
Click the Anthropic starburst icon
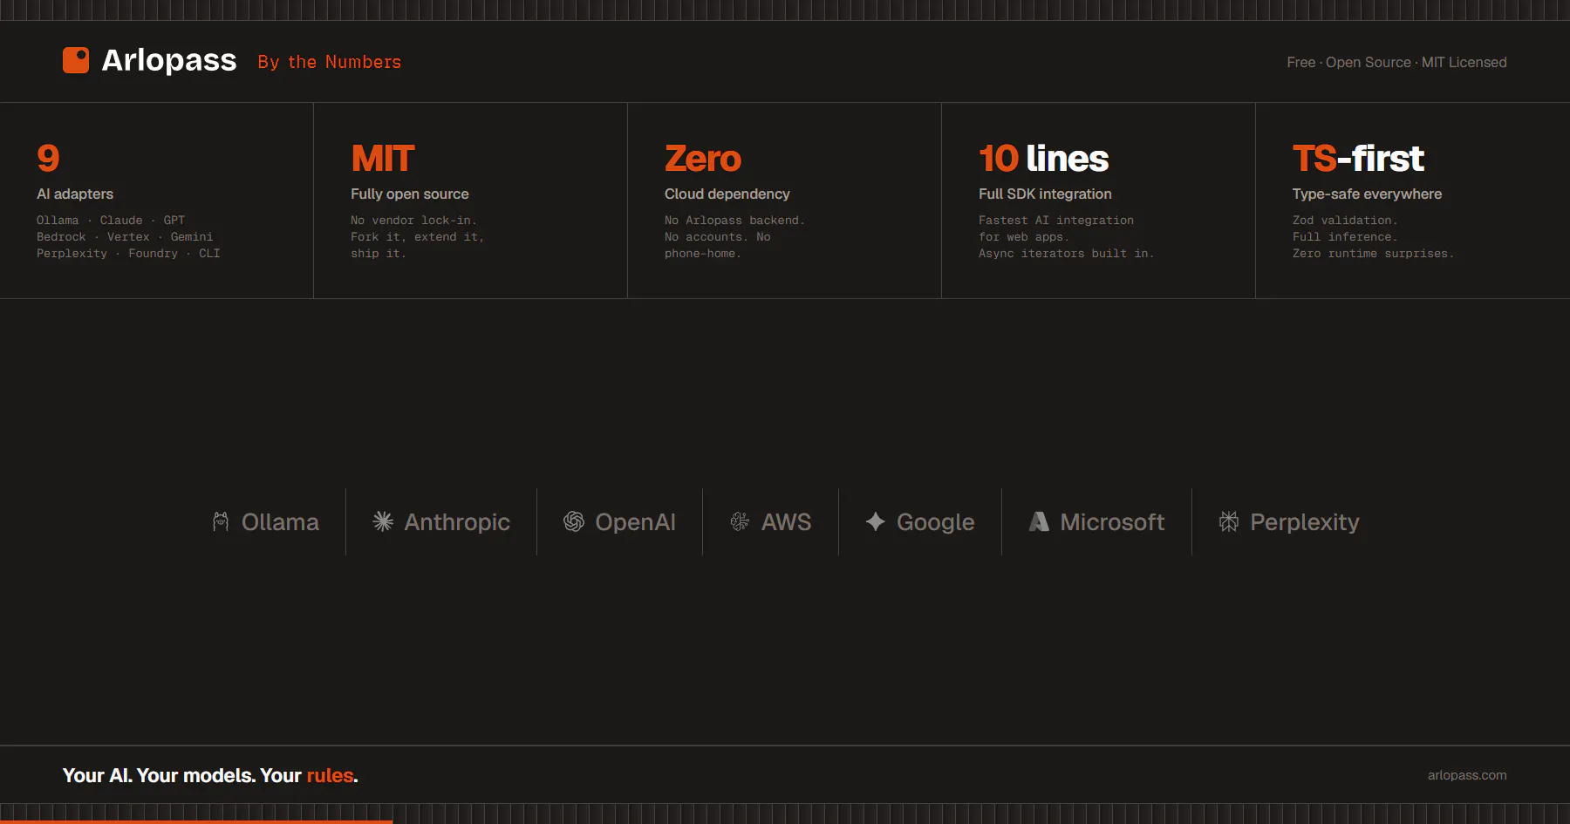coord(383,521)
